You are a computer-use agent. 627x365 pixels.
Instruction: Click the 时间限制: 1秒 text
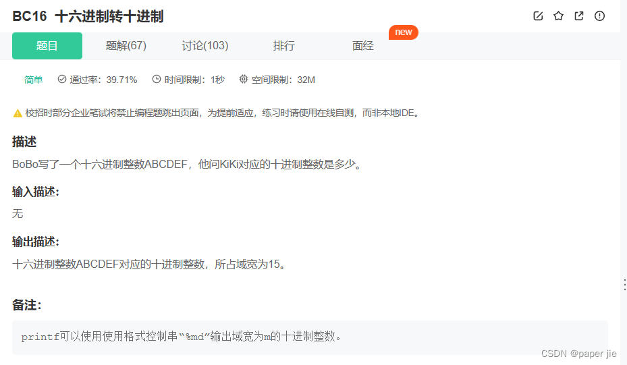pyautogui.click(x=194, y=80)
